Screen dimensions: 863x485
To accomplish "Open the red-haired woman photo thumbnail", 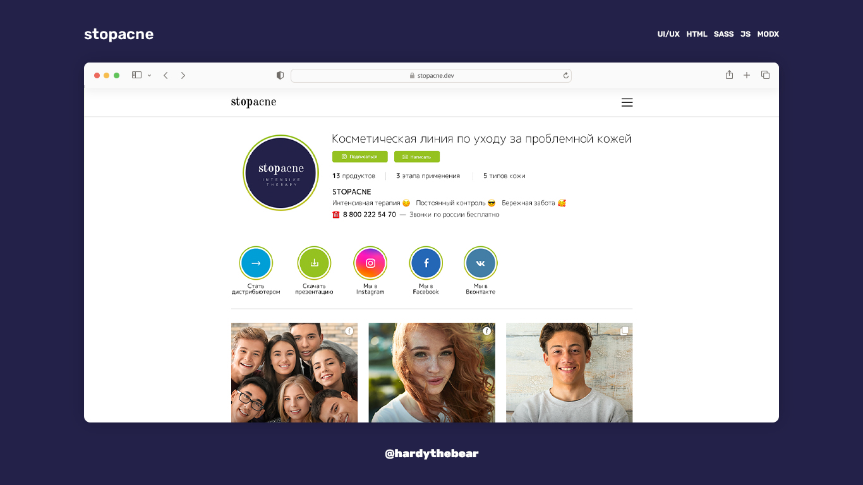I will coord(432,373).
